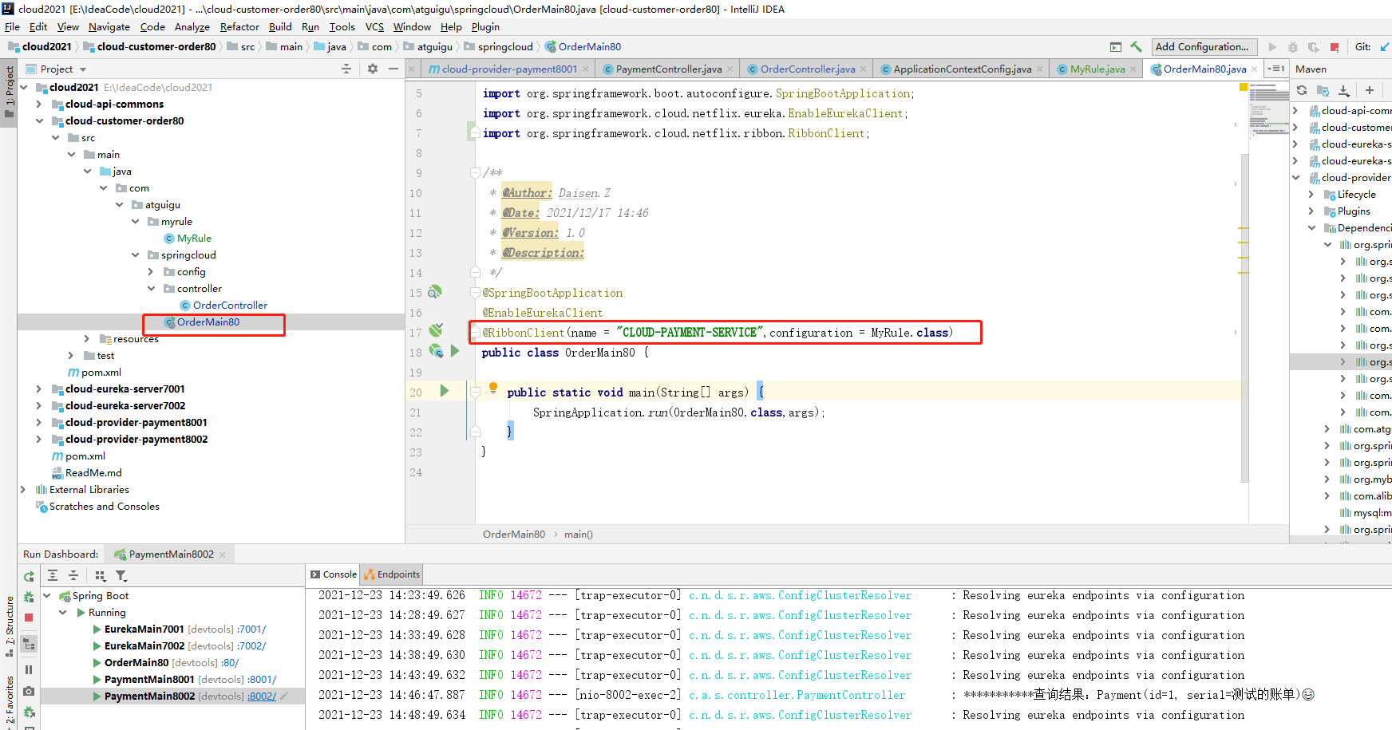
Task: Click the red Stop toolbar icon
Action: 1335,47
